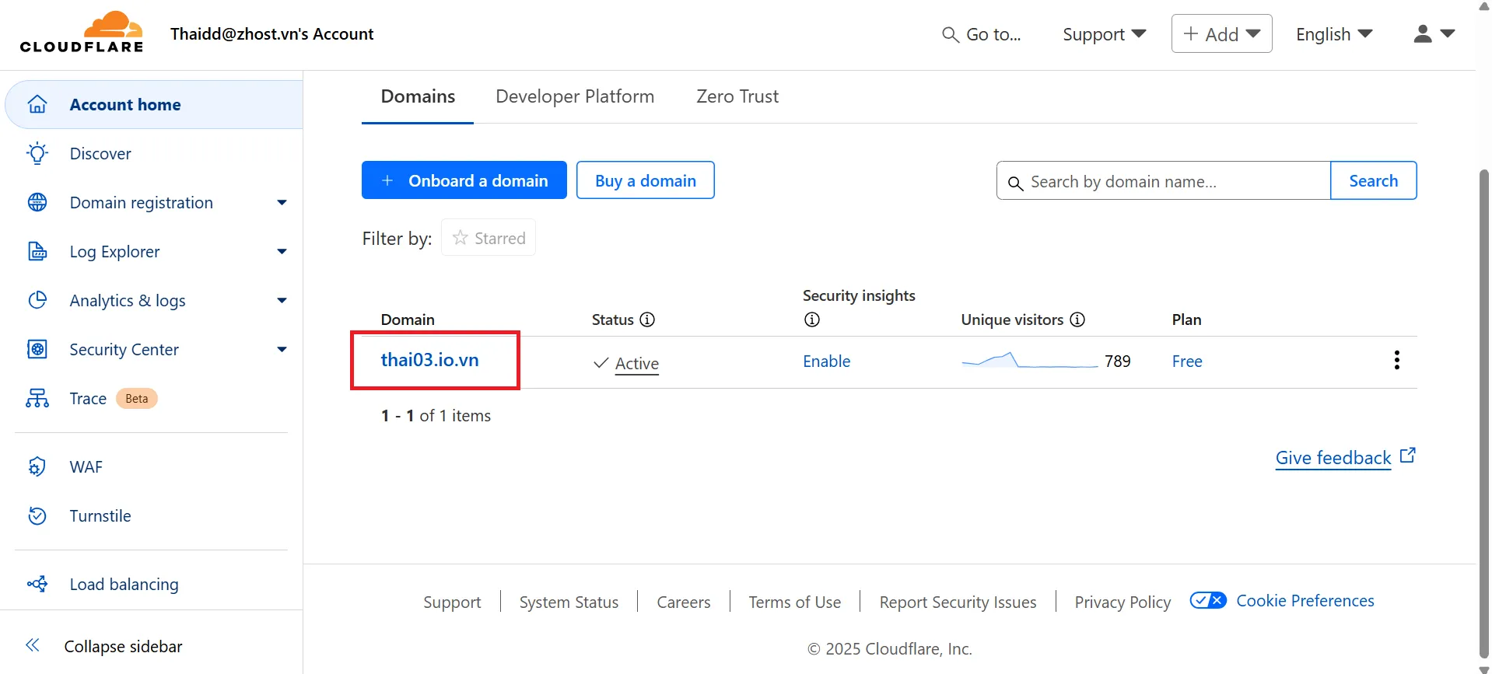The image size is (1492, 674).
Task: Click the Trace sidebar icon
Action: click(x=37, y=399)
